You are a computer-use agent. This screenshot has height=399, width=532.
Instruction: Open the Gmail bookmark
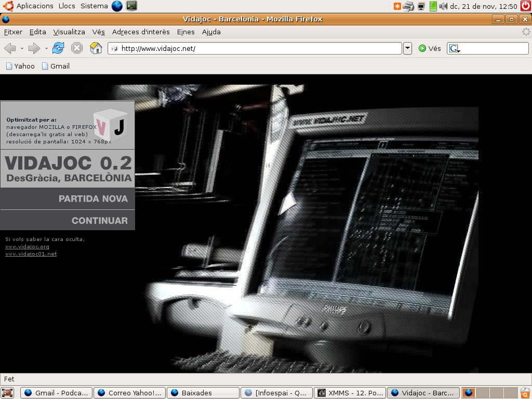click(56, 66)
